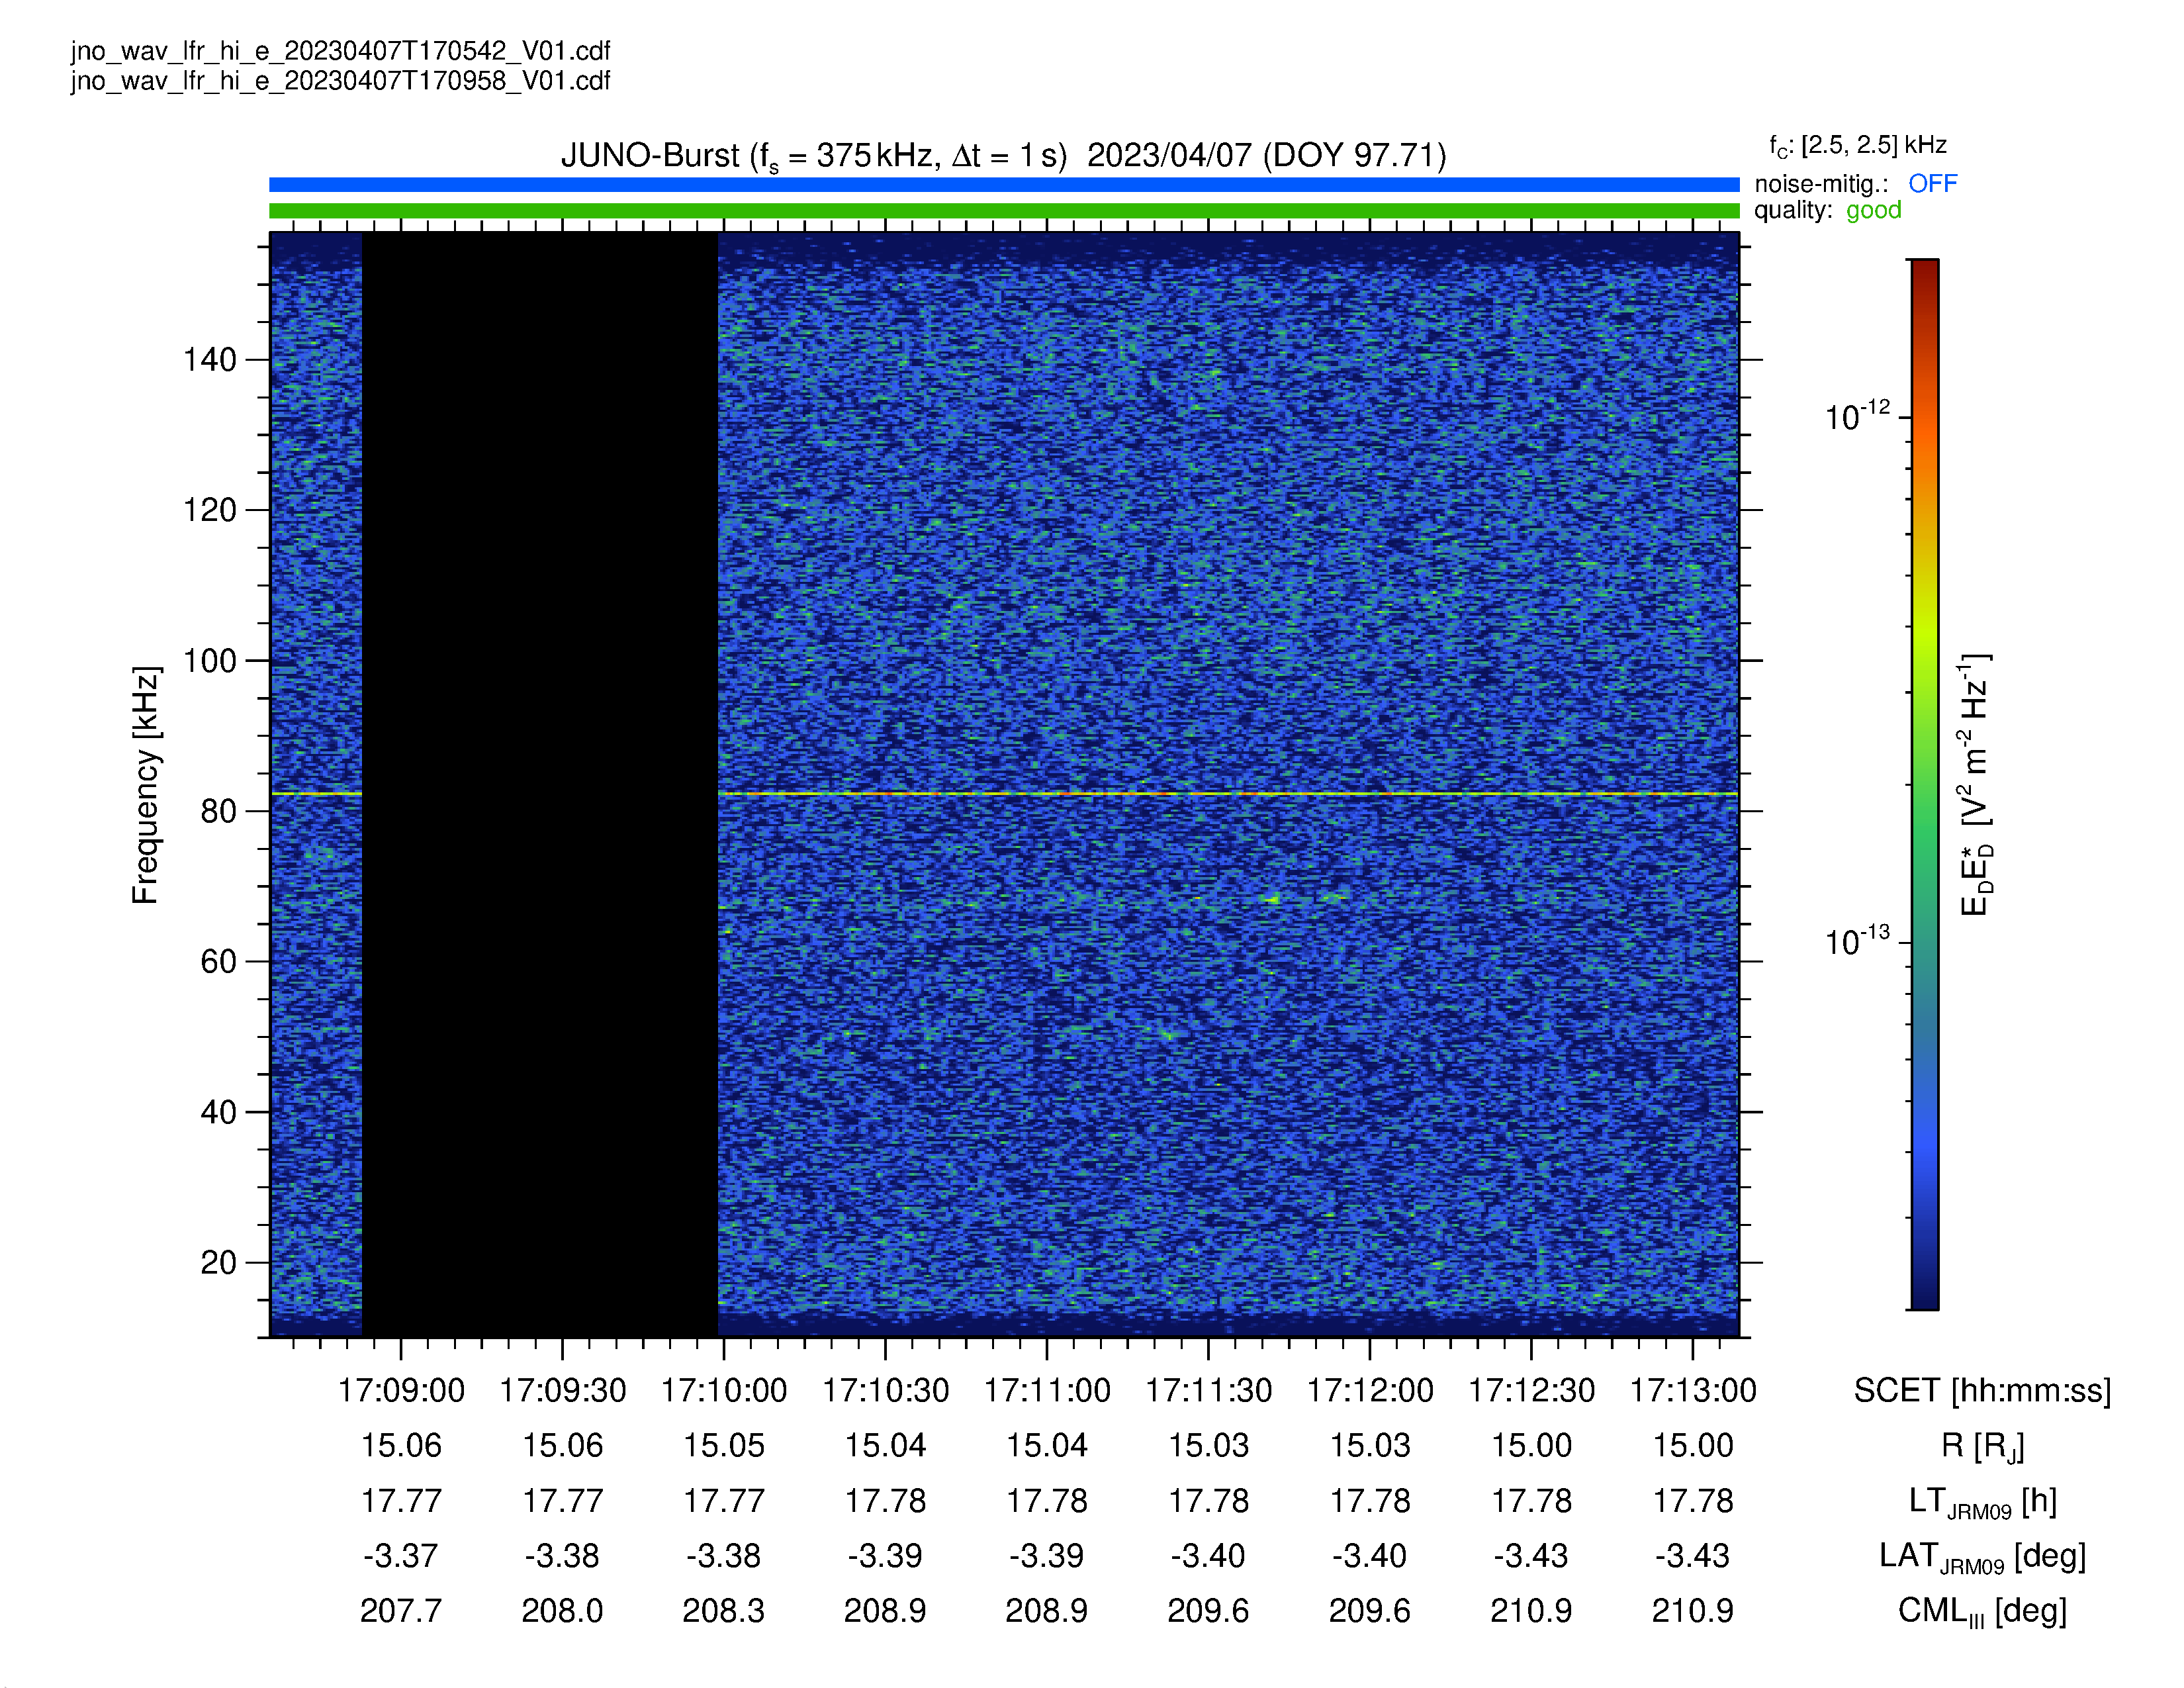Click the 140 kHz frequency tick label
This screenshot has width=2184, height=1688.
209,360
